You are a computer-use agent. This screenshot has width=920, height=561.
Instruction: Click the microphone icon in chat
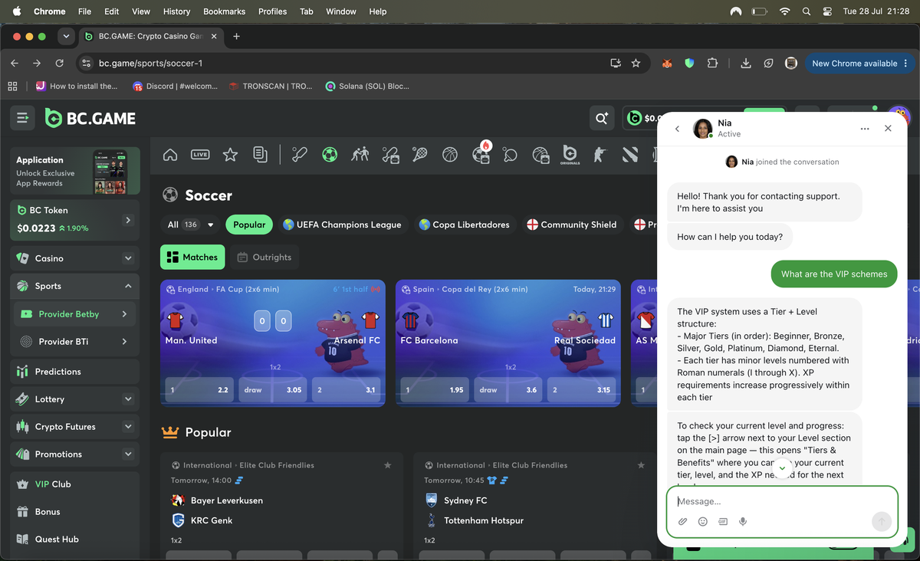point(742,522)
